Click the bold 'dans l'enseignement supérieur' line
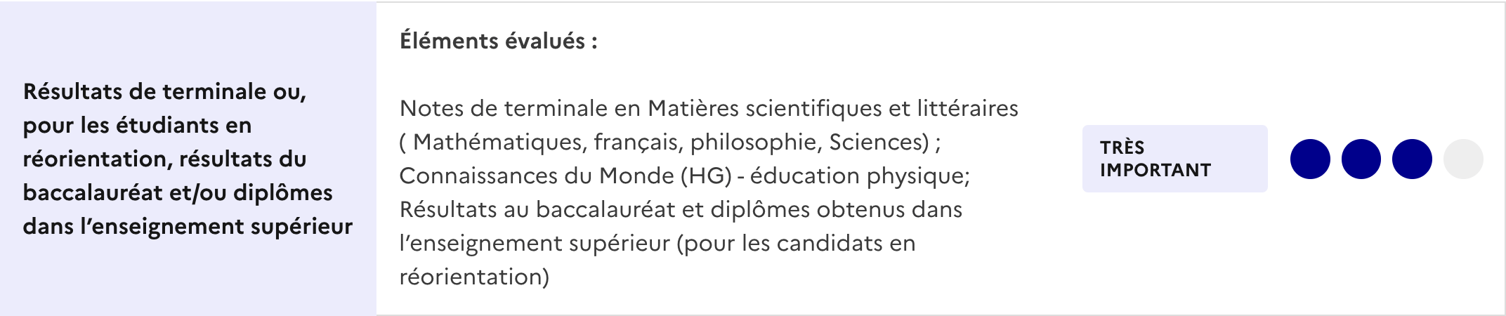 pos(188,226)
